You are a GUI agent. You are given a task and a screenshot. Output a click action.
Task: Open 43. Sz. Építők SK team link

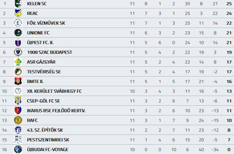tap(45, 130)
